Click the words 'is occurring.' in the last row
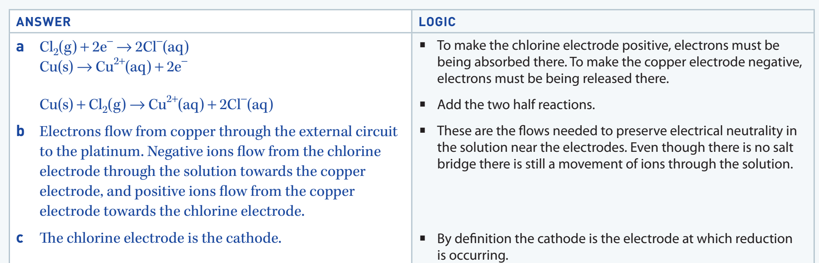The height and width of the screenshot is (263, 819). (472, 255)
